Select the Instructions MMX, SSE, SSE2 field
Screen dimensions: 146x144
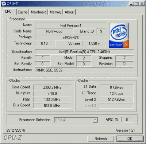point(84,70)
